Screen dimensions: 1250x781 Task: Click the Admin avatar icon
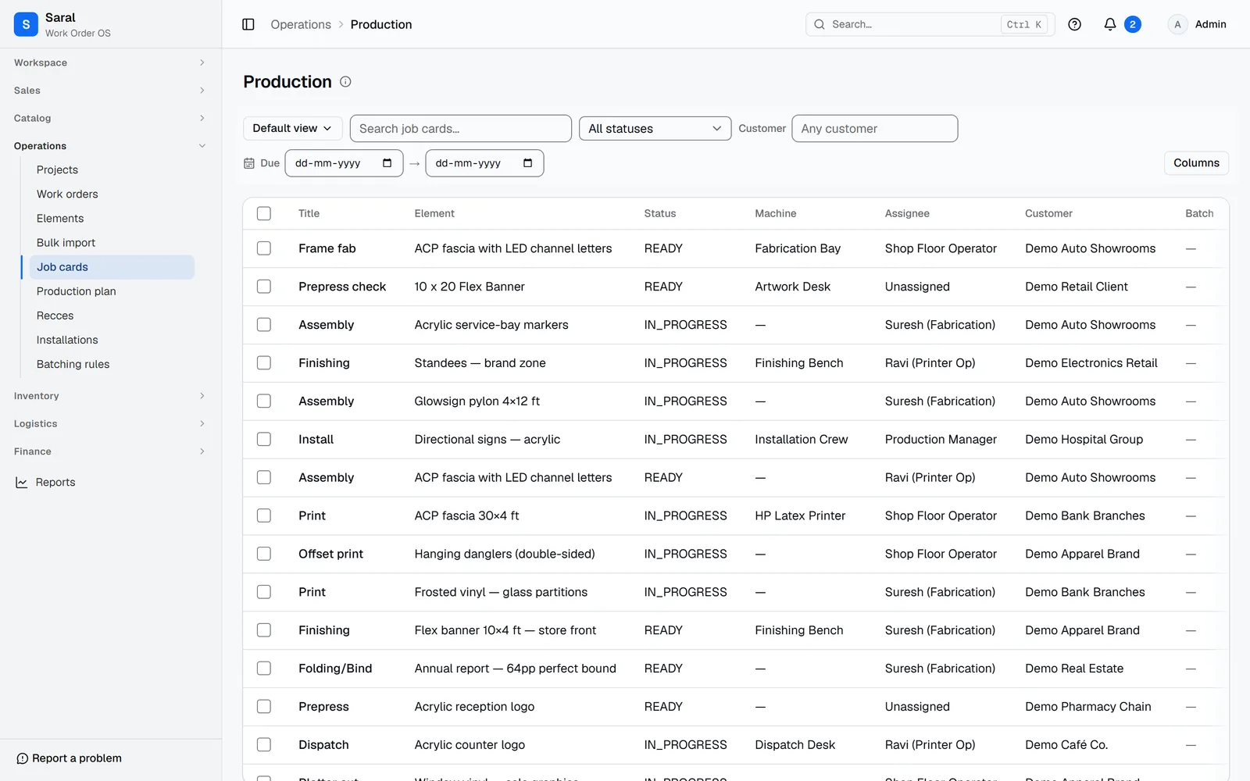[1177, 24]
